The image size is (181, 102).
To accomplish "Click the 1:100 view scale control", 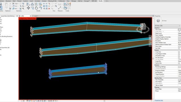I will pyautogui.click(x=23, y=101).
